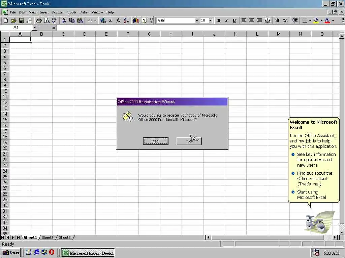Select the column F header
Viewport: 345px width, 258px height.
coord(128,34)
